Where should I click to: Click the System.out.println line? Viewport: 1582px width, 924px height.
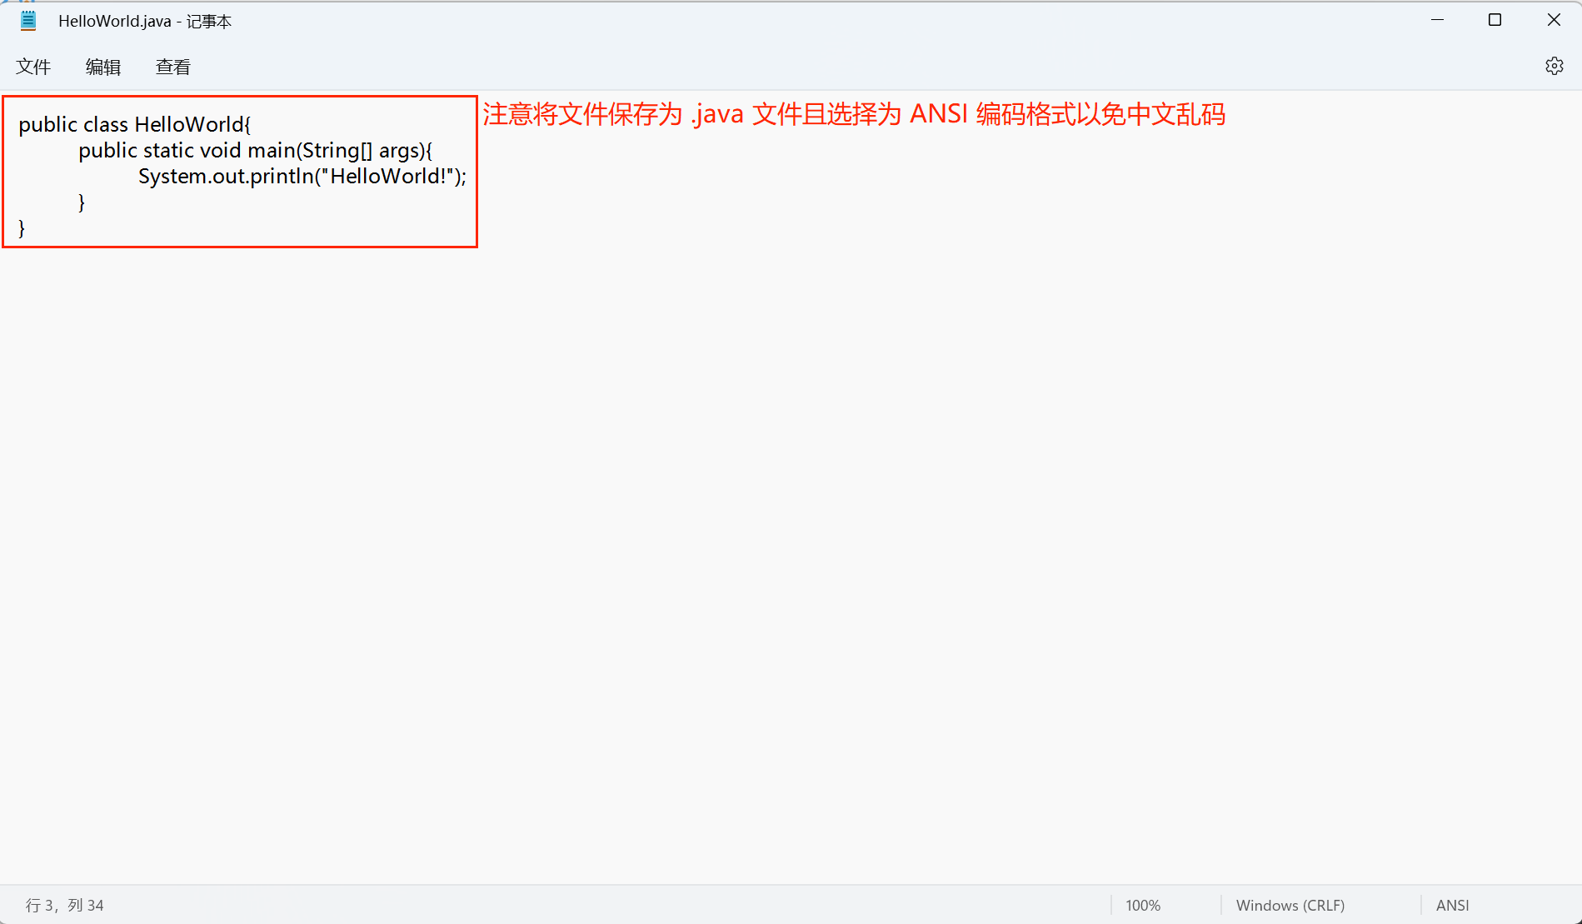pyautogui.click(x=302, y=176)
